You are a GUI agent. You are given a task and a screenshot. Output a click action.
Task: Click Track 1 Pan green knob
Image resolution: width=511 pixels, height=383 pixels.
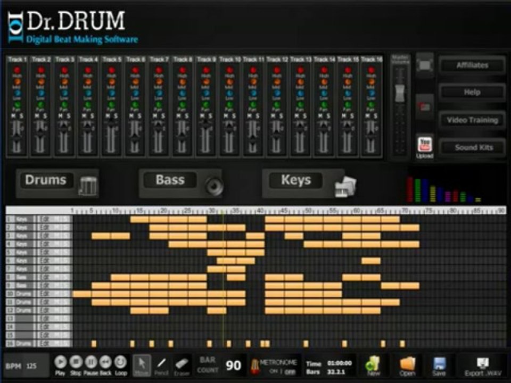(17, 105)
